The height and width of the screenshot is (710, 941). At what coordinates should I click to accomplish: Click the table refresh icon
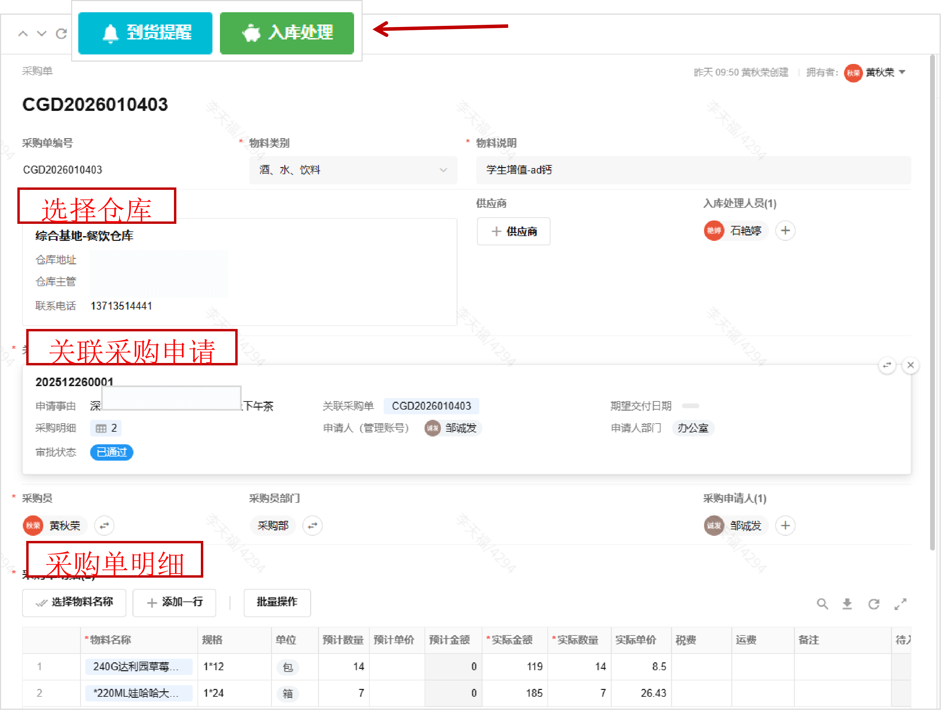click(x=873, y=604)
